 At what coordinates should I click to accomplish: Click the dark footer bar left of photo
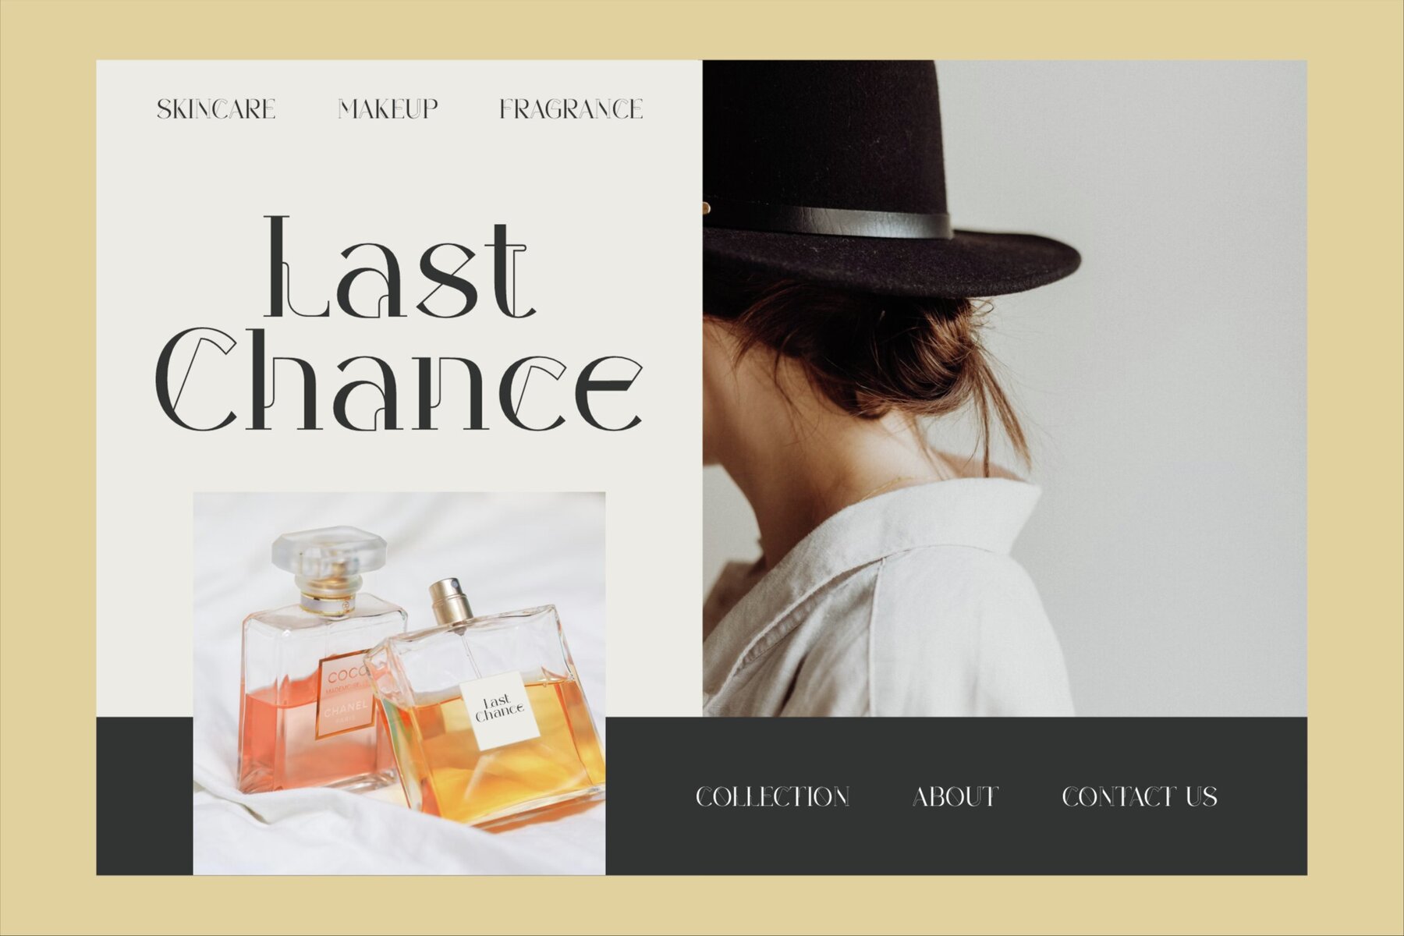pyautogui.click(x=144, y=796)
